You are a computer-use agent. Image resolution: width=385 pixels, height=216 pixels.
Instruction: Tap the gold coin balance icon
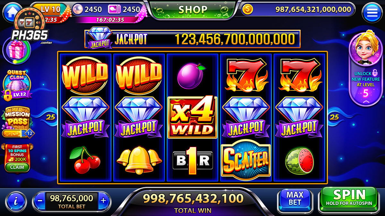coord(247,9)
